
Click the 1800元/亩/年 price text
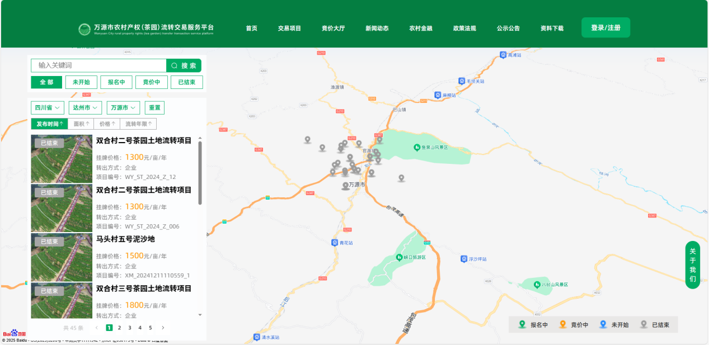[145, 305]
